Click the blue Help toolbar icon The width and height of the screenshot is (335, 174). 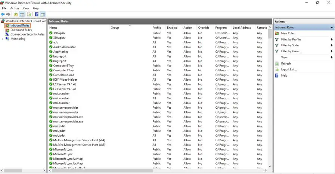[x=37, y=14]
